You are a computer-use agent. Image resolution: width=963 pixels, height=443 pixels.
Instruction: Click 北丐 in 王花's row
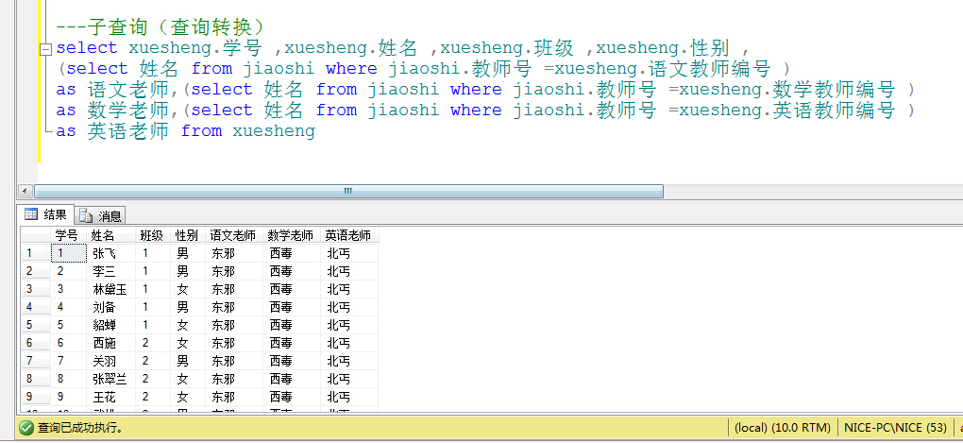pos(348,397)
